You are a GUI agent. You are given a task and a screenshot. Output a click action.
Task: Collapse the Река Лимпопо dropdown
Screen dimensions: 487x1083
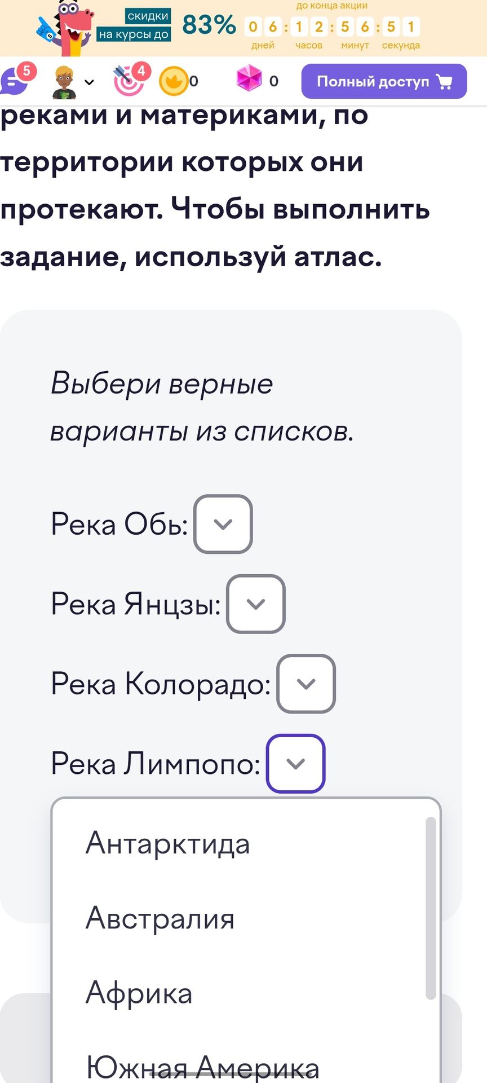296,764
